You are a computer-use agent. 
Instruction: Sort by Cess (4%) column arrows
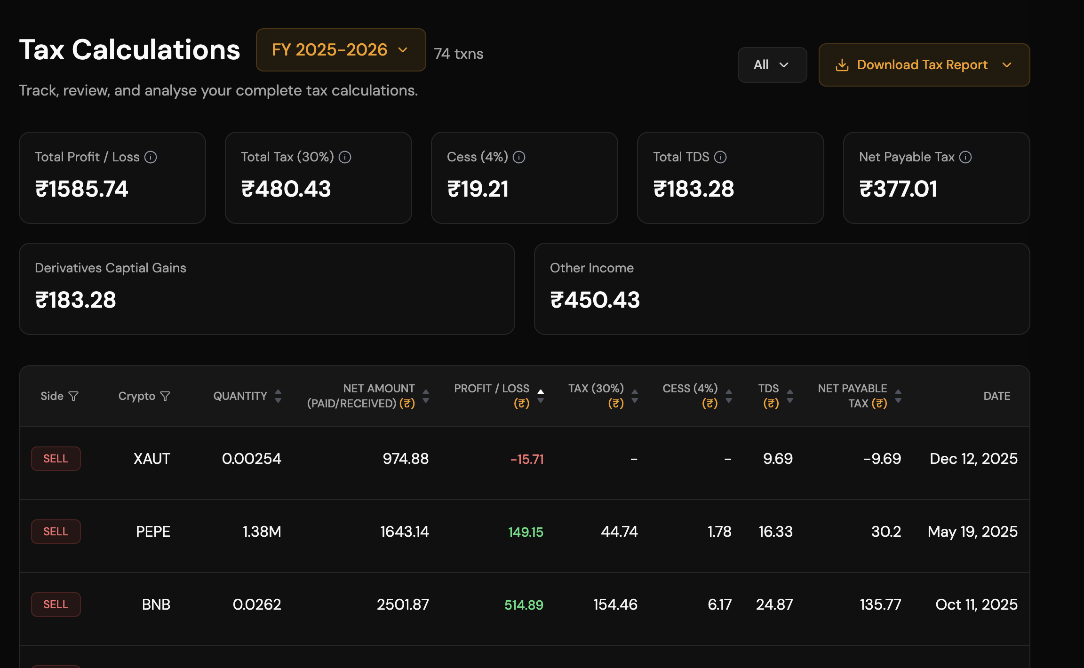729,396
